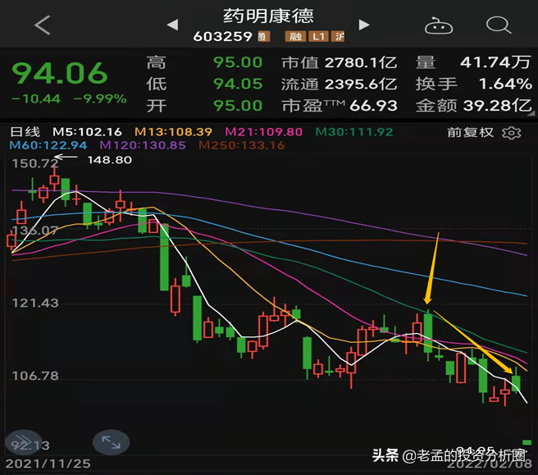Image resolution: width=538 pixels, height=475 pixels.
Task: Tap the M60:122.94 moving average label
Action: [48, 145]
